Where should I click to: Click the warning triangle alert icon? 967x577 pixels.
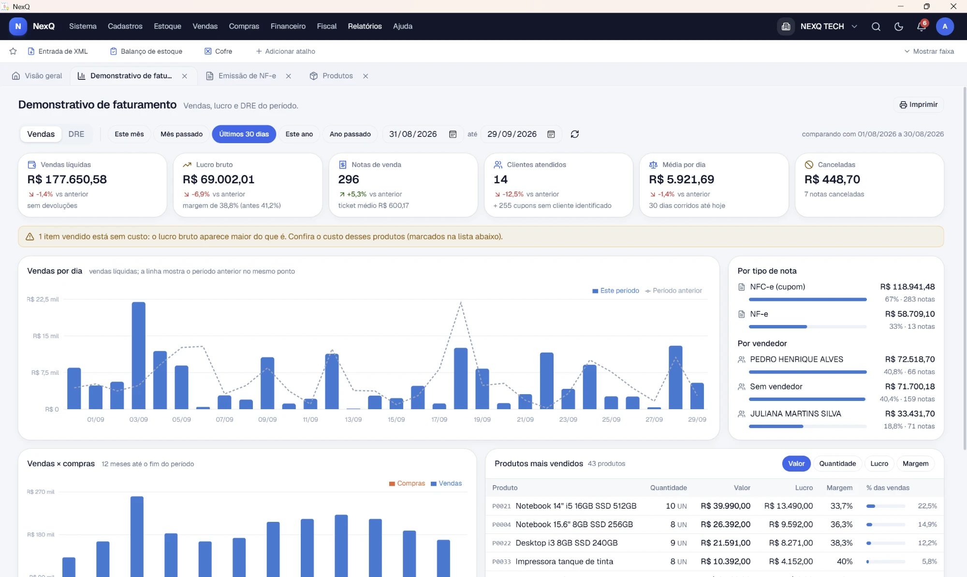[29, 237]
